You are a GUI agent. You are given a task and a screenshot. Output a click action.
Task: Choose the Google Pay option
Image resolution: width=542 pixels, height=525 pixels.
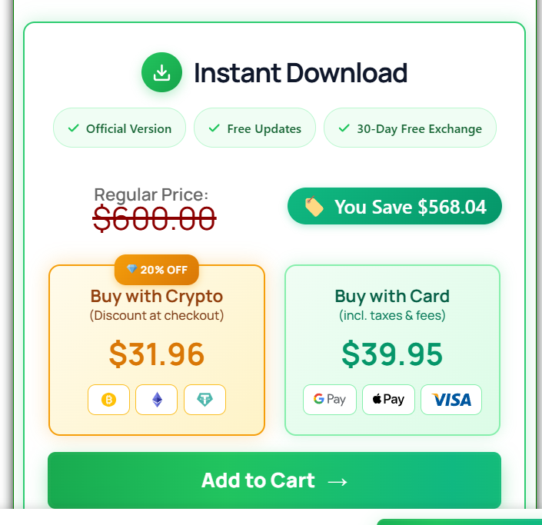(330, 400)
